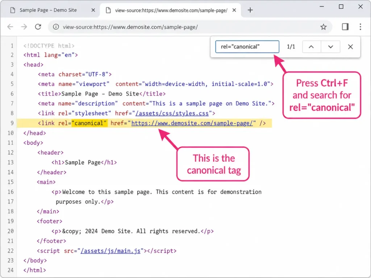
Task: Close the browser window
Action: (x=360, y=7)
